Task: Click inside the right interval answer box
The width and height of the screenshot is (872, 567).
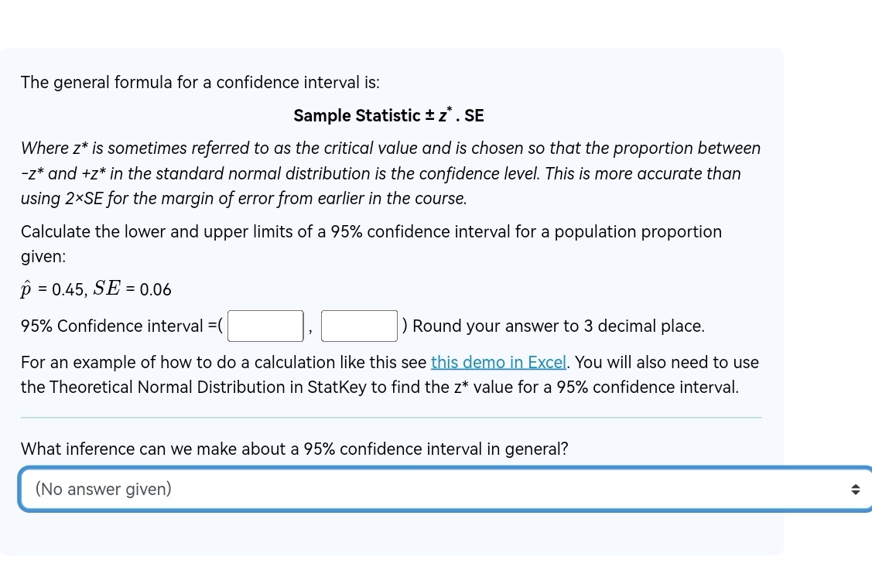Action: coord(359,325)
